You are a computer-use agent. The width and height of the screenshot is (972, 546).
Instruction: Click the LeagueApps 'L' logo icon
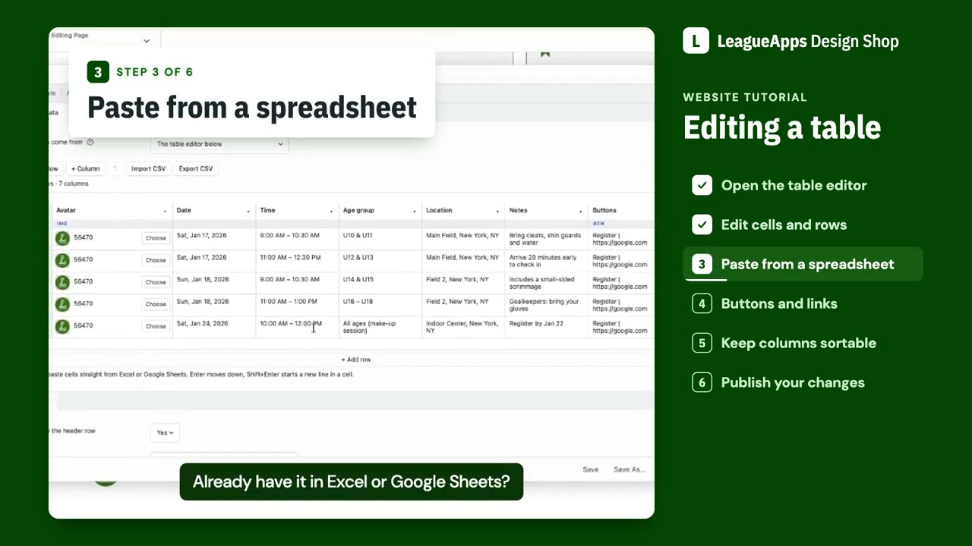tap(696, 41)
